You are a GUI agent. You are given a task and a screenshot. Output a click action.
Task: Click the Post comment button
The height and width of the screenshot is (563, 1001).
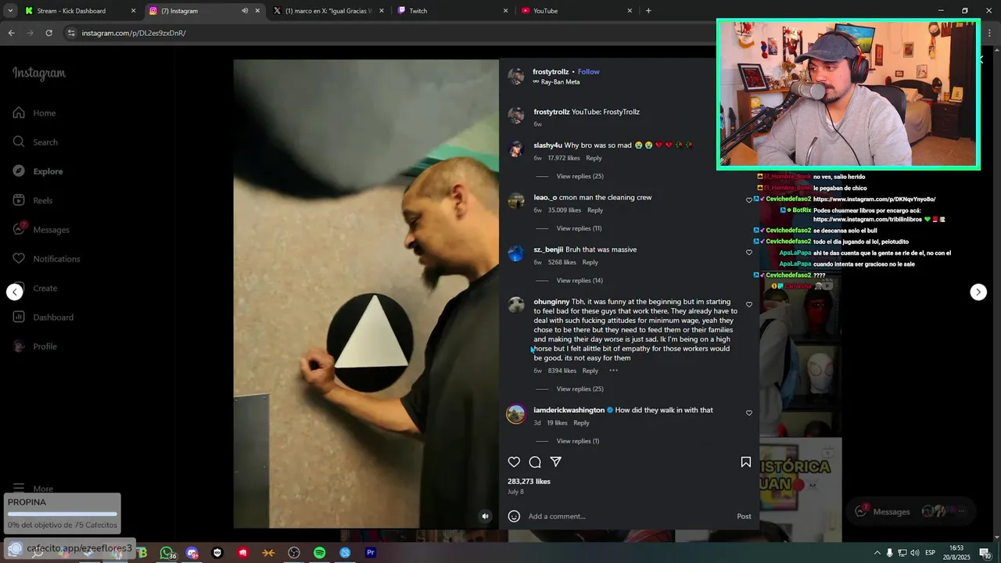[x=744, y=516]
